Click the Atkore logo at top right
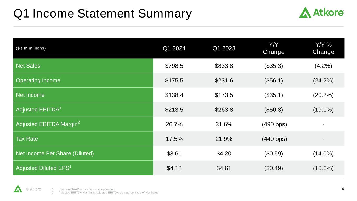357x201 pixels. click(321, 12)
